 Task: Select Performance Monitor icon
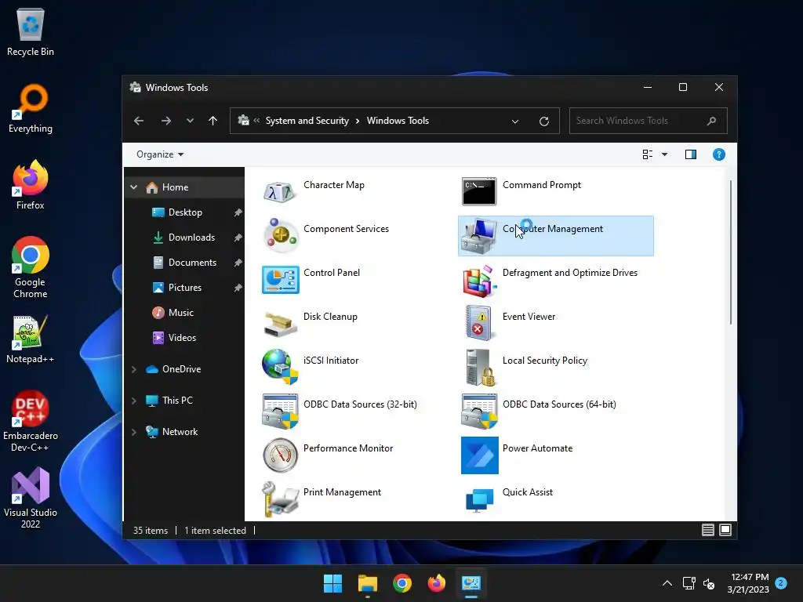click(x=280, y=455)
